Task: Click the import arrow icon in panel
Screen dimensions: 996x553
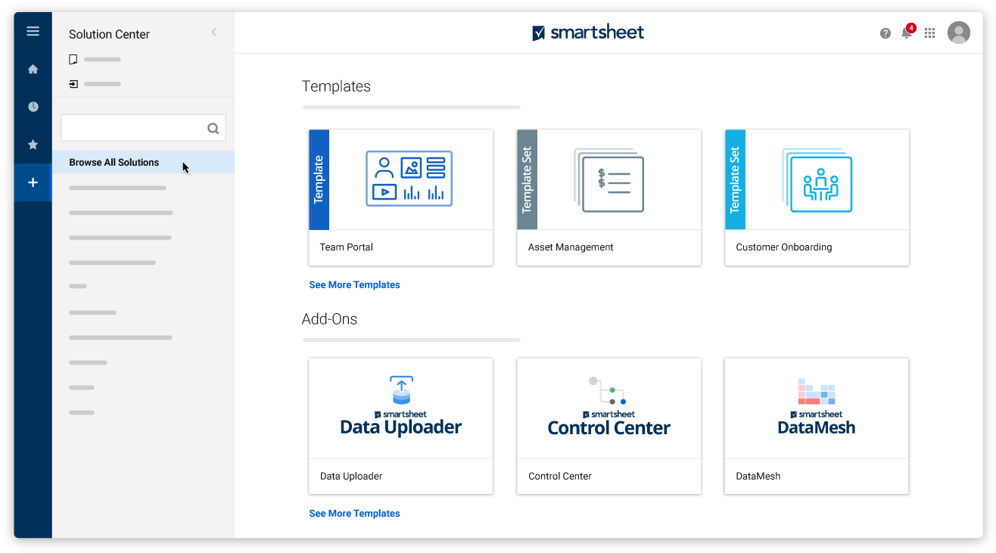Action: click(x=73, y=84)
